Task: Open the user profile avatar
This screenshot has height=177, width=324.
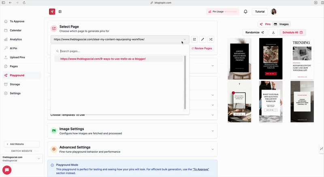Action: coord(274,12)
